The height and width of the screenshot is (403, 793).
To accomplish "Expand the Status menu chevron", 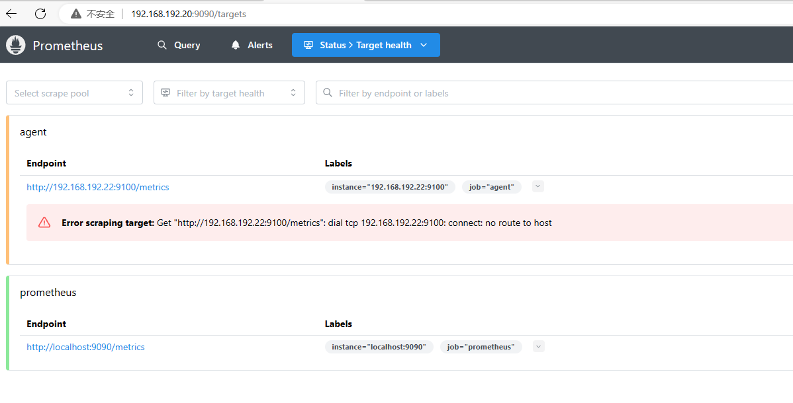I will tap(424, 45).
